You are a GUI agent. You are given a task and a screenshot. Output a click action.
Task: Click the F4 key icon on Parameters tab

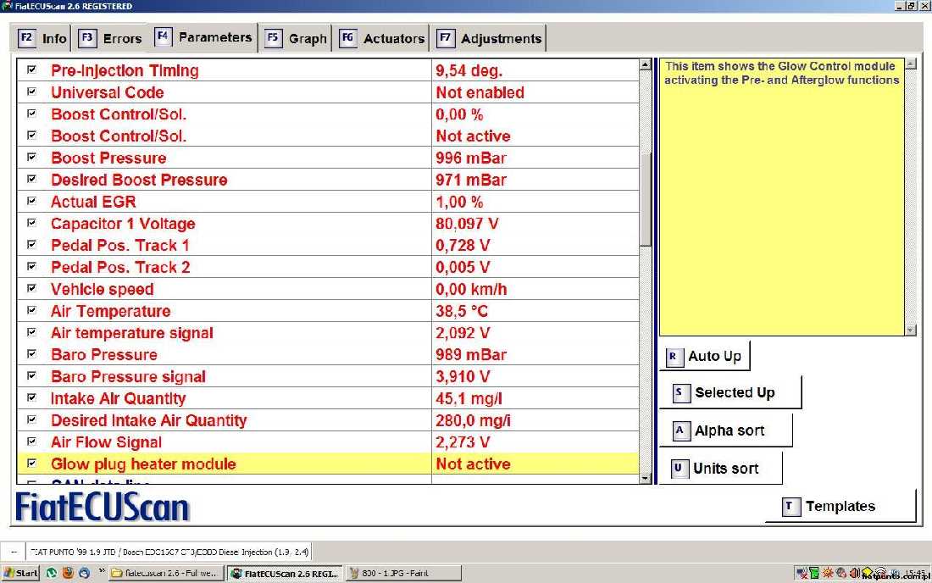pos(163,36)
